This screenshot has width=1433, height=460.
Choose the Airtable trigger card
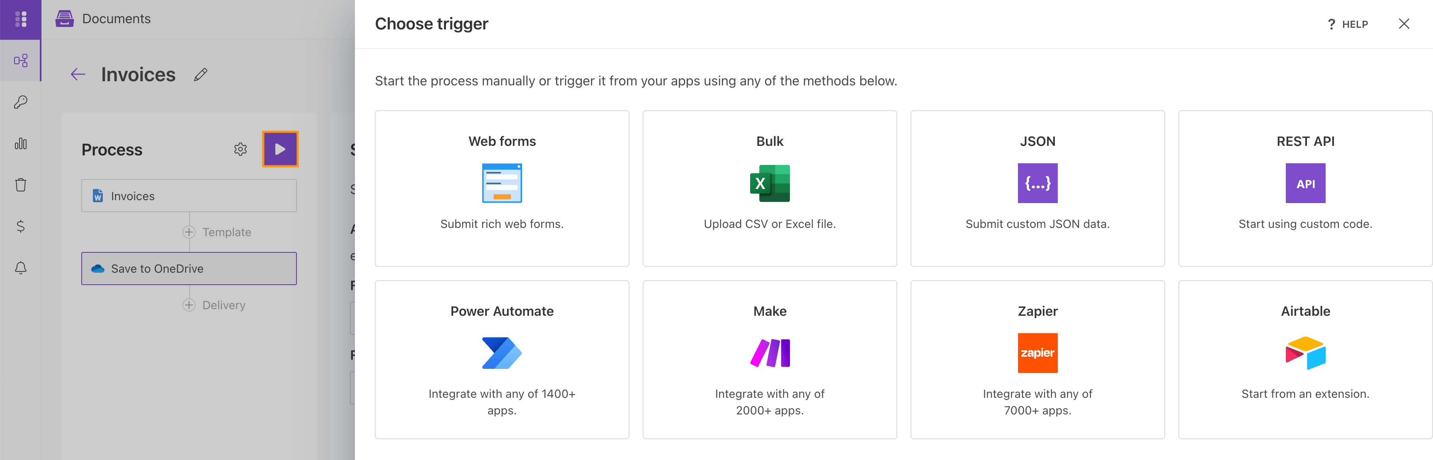(1306, 360)
